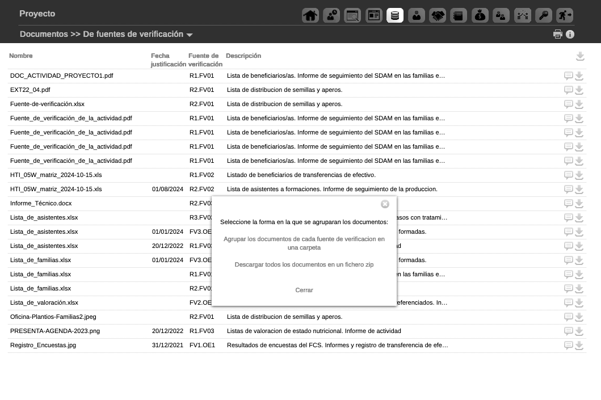Click the logout running-person icon

pyautogui.click(x=564, y=15)
